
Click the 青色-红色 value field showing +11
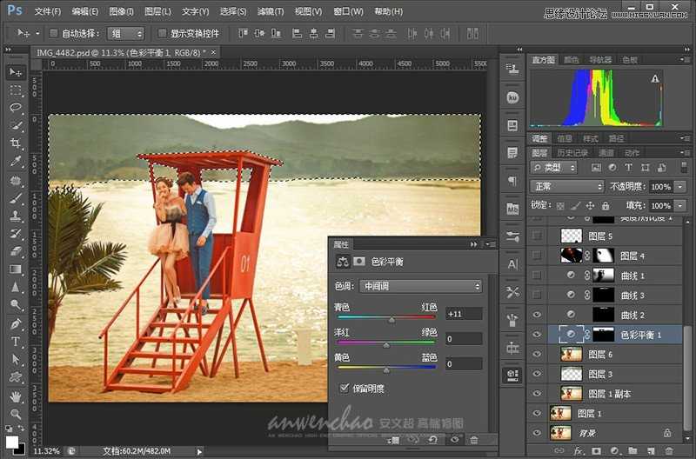tap(464, 314)
